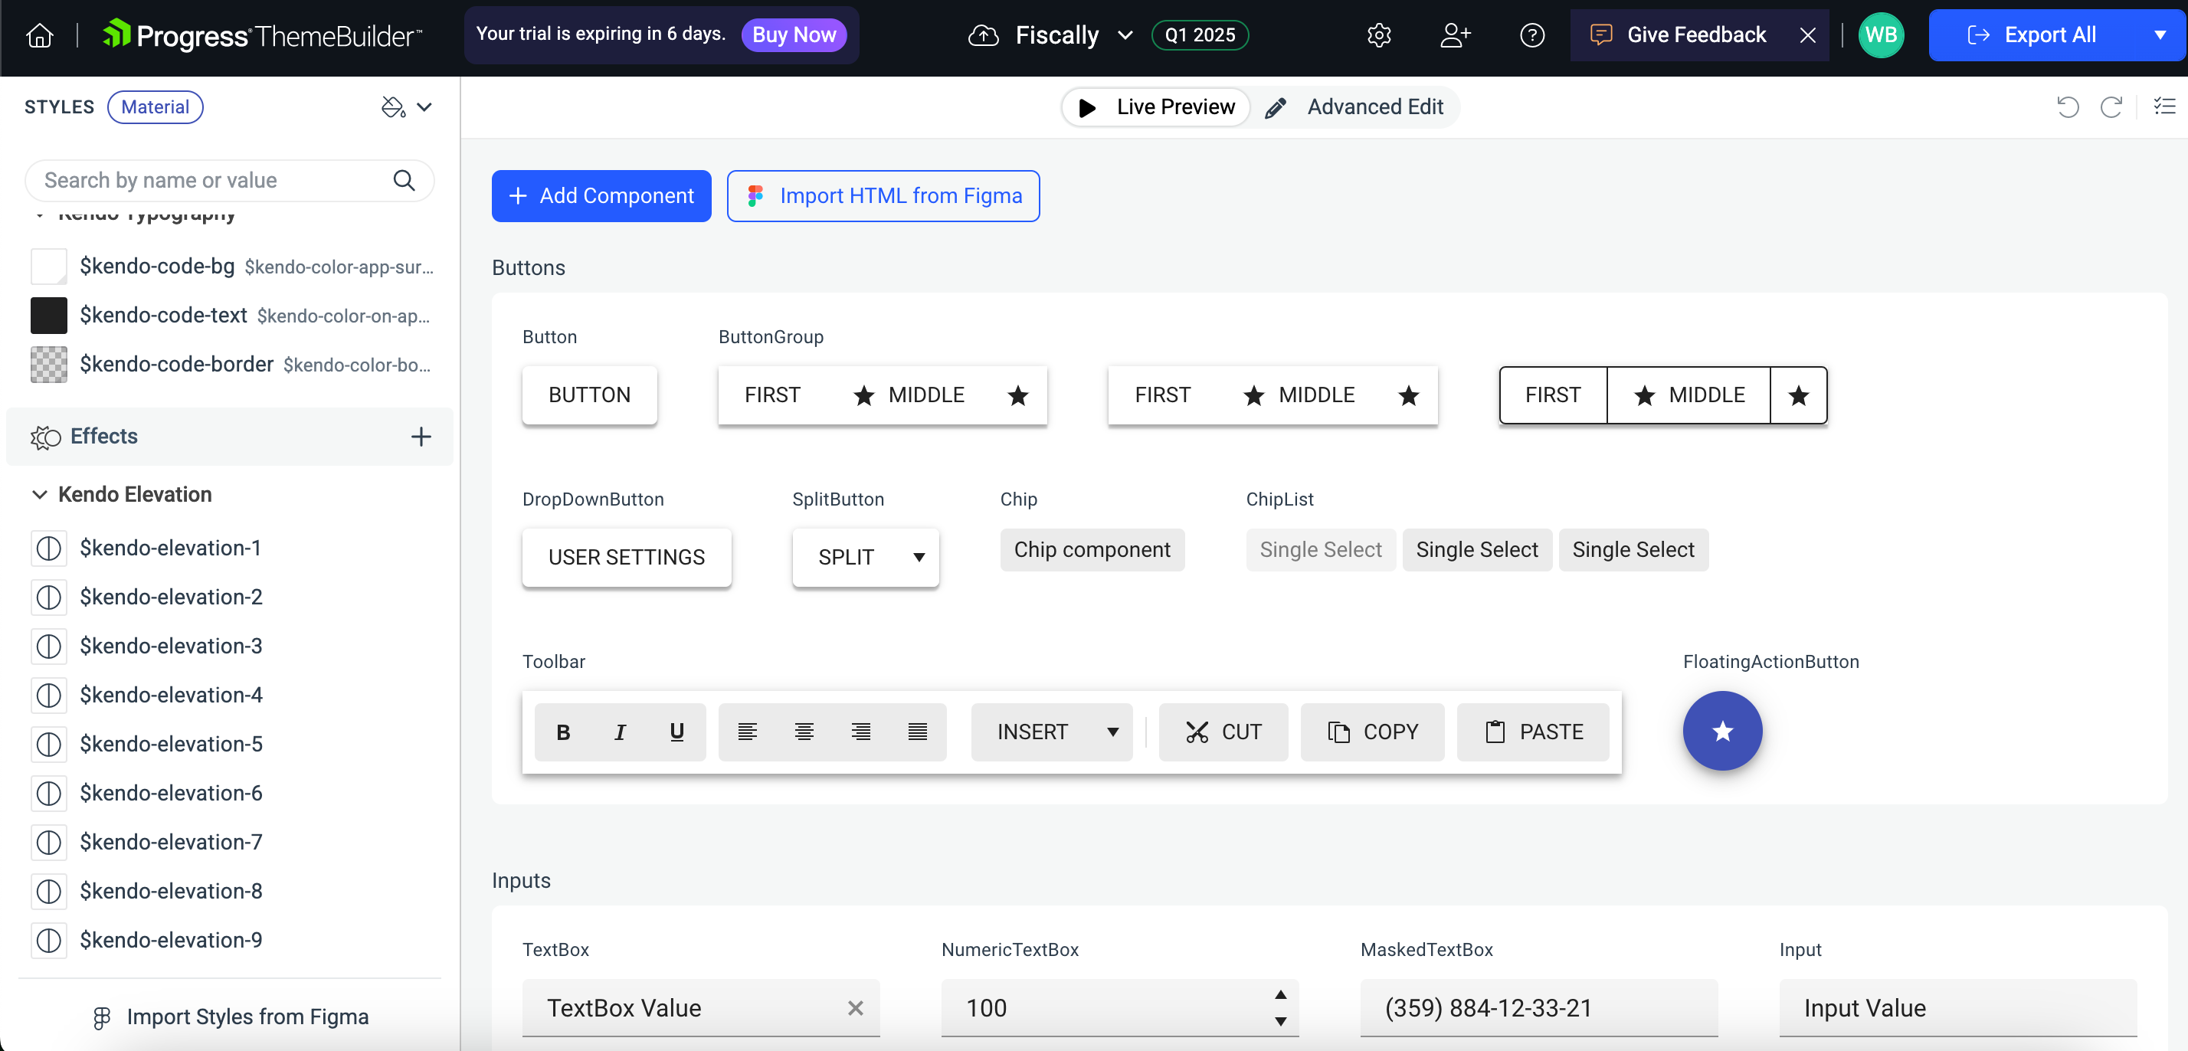Open the Export All dropdown arrow

tap(2160, 34)
